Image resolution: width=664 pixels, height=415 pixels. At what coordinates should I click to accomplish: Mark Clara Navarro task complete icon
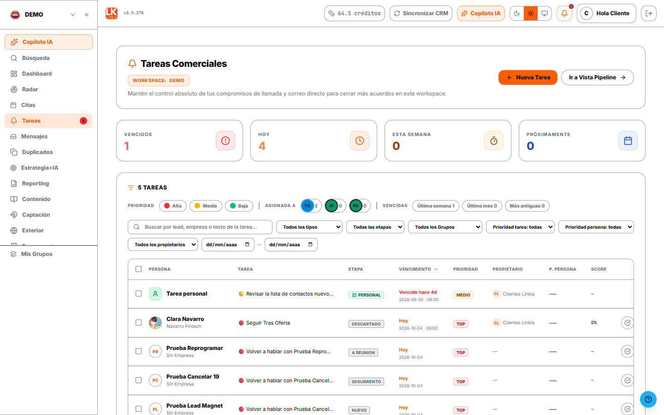tap(627, 323)
